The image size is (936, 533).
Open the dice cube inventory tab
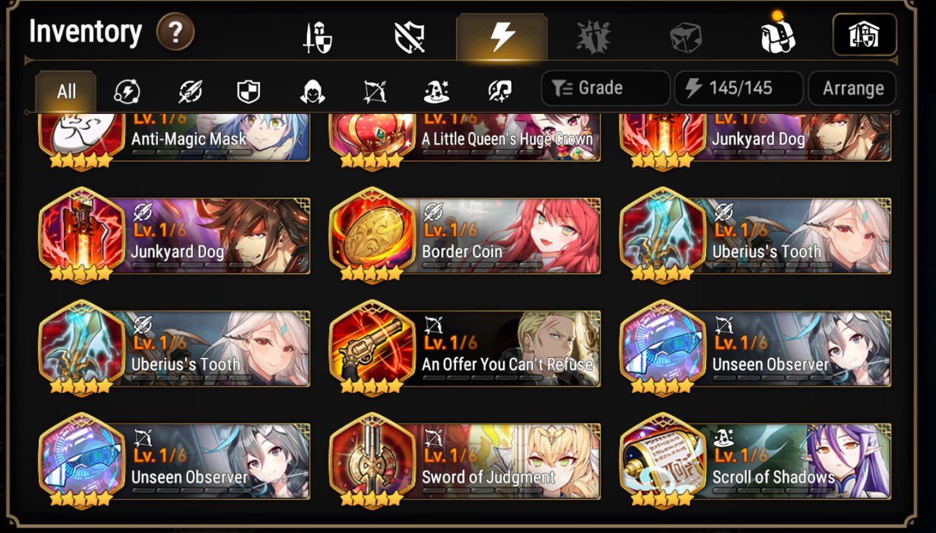(x=686, y=37)
